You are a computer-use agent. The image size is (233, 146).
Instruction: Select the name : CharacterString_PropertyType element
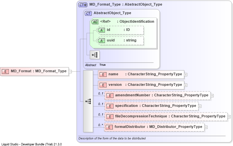point(141,74)
